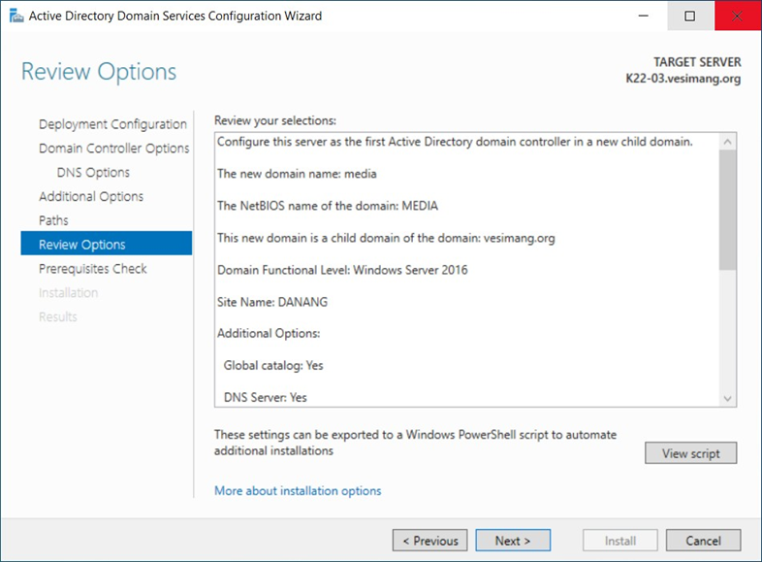Jump to Prerequisites Check step
762x562 pixels.
[93, 269]
